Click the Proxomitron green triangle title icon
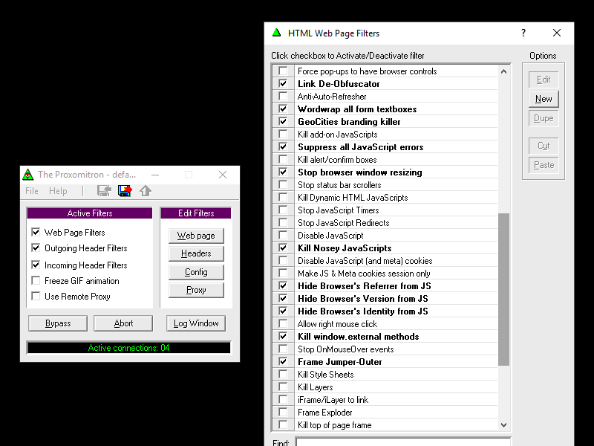Image resolution: width=594 pixels, height=446 pixels. [28, 175]
